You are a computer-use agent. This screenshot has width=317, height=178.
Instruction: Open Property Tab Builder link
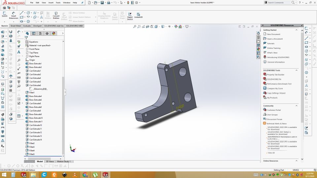click(x=275, y=75)
